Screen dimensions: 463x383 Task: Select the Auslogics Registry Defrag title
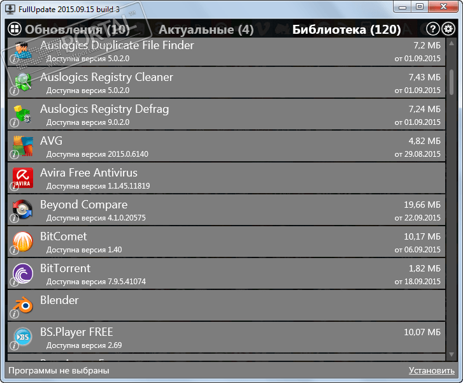[104, 109]
